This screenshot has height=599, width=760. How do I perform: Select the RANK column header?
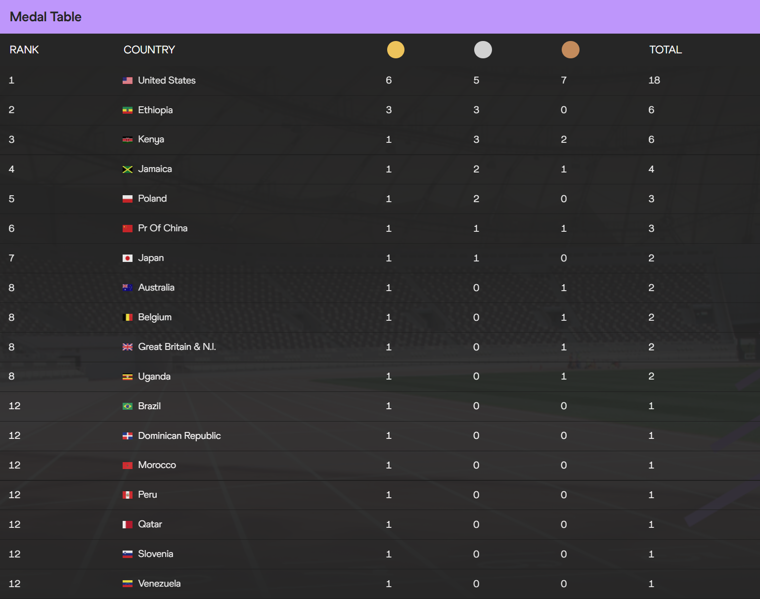(24, 49)
